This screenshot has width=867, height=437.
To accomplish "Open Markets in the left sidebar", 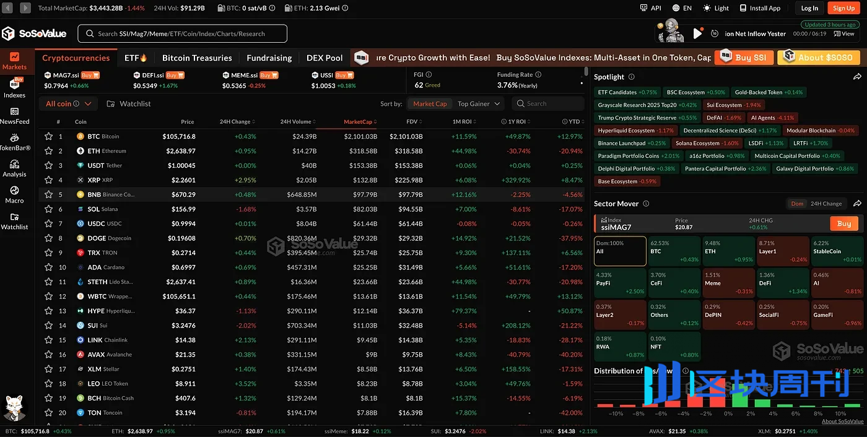I will click(x=14, y=61).
